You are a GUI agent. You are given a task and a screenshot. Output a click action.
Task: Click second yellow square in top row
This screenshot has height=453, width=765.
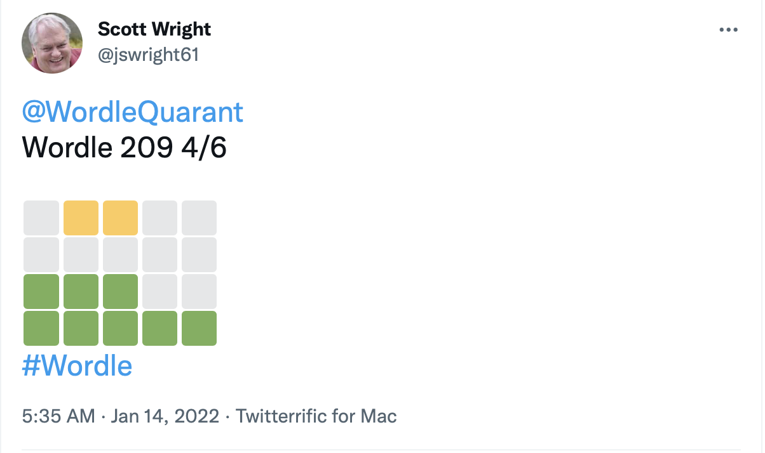pyautogui.click(x=120, y=218)
